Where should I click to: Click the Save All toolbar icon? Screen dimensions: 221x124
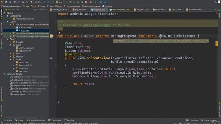pos(6,2)
